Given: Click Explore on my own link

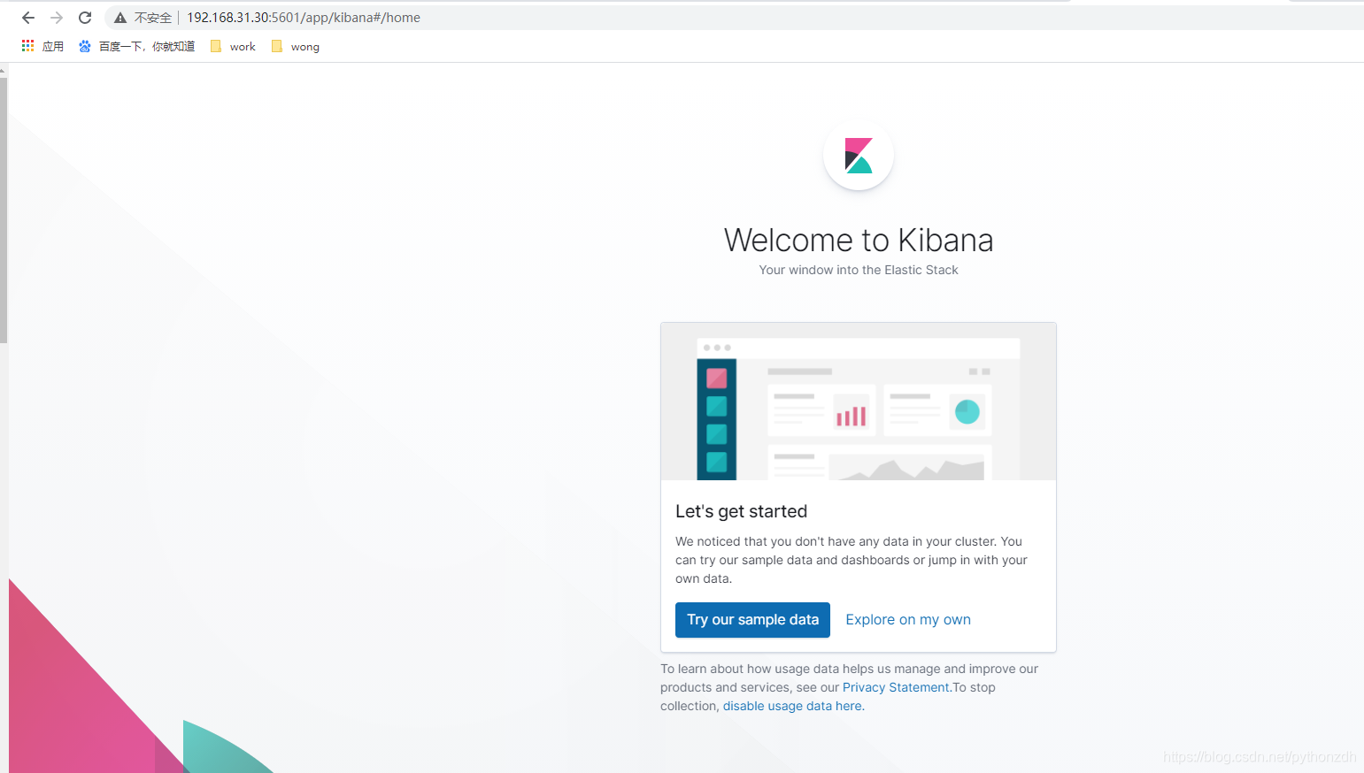Looking at the screenshot, I should coord(908,620).
